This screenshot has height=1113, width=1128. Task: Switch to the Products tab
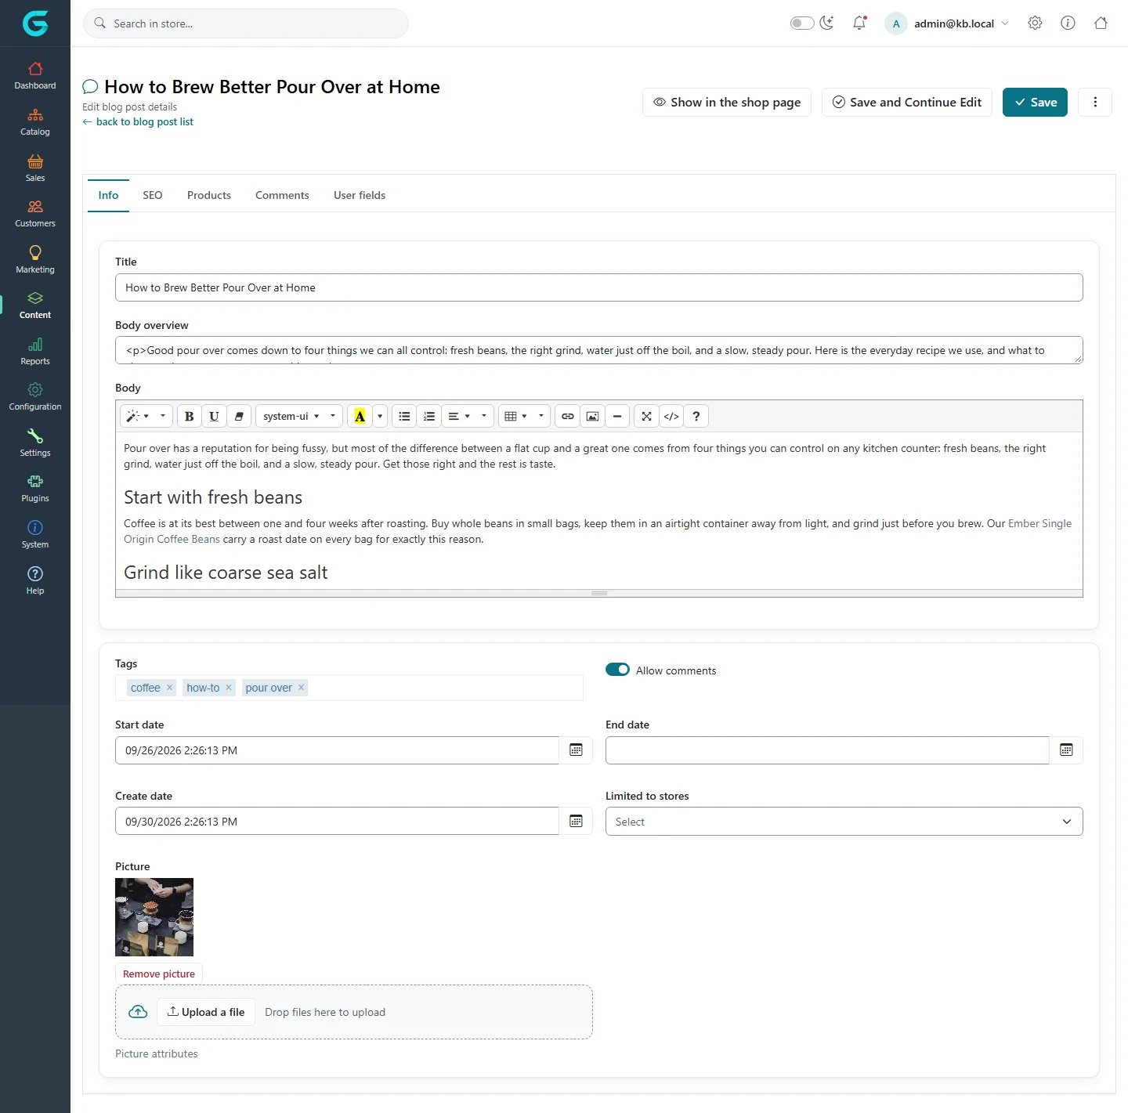209,196
